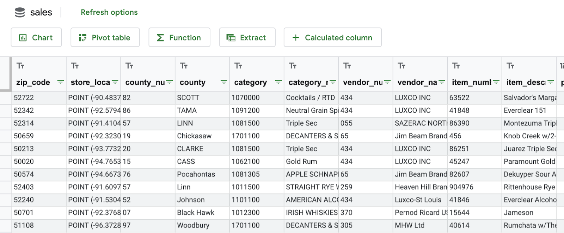The image size is (564, 233).
Task: Click the text type icon above vendor_na column
Action: tap(401, 66)
